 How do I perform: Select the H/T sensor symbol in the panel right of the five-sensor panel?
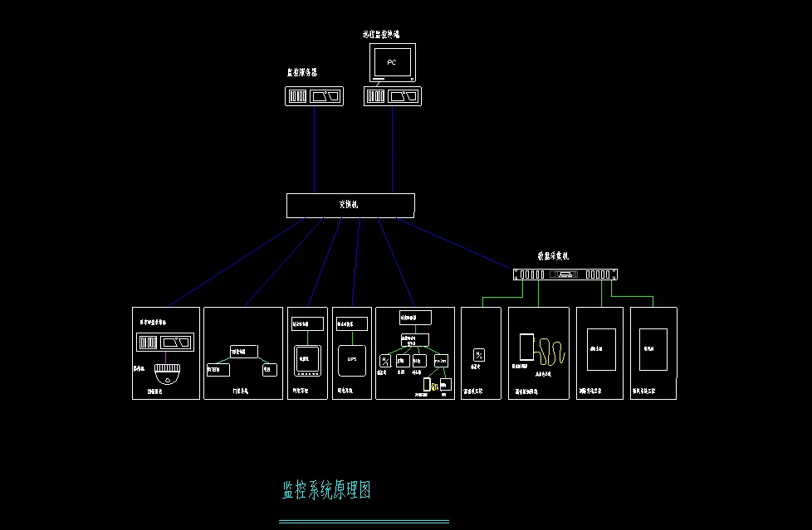(479, 355)
